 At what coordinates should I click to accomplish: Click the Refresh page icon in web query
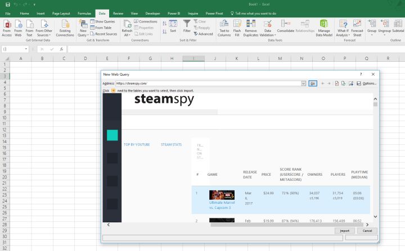(343, 83)
